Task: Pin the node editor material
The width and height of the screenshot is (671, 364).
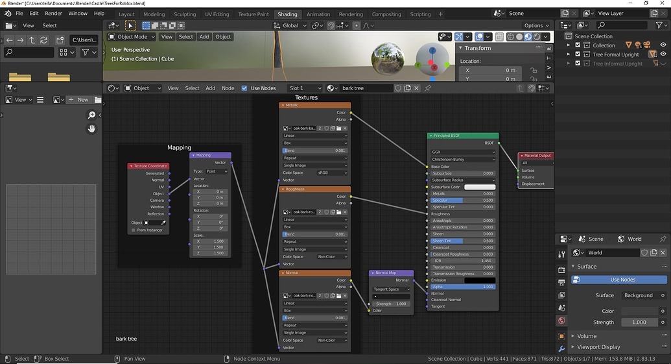Action: (x=427, y=88)
